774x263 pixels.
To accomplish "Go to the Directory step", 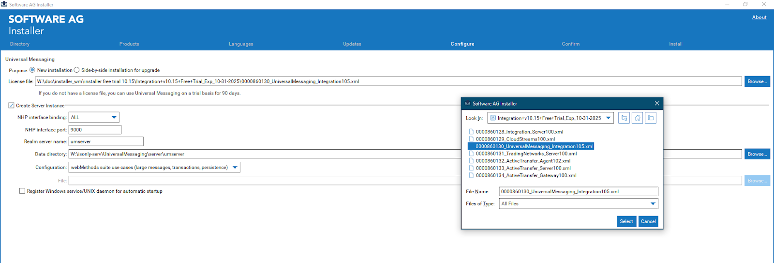I will point(20,44).
